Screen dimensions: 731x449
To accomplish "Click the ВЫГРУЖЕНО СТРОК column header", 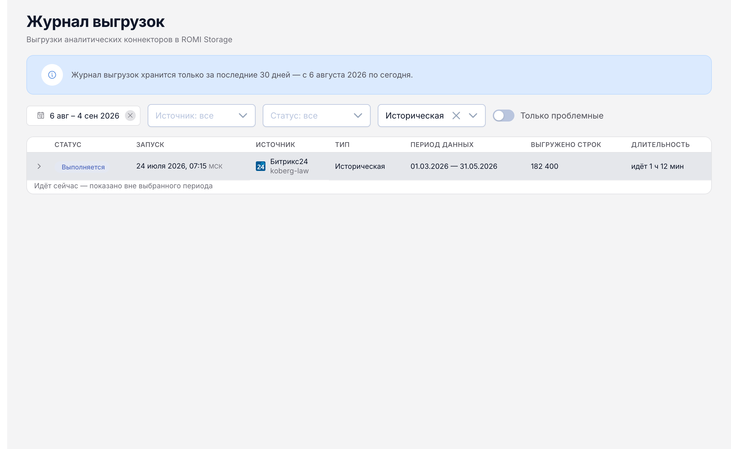I will pyautogui.click(x=566, y=145).
